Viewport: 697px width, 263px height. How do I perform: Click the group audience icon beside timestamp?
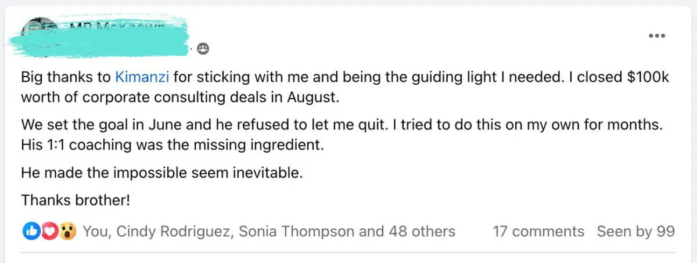coord(202,49)
